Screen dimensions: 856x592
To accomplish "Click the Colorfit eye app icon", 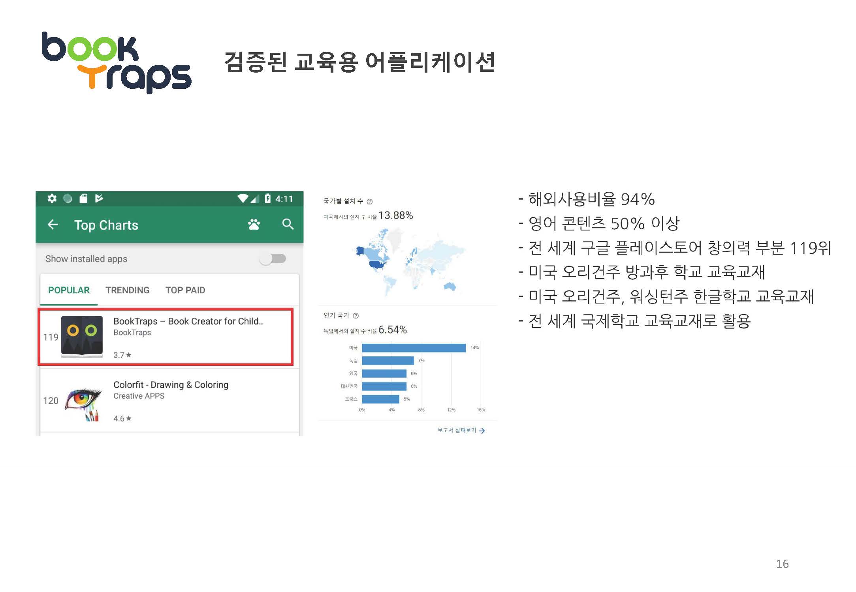I will click(x=84, y=405).
